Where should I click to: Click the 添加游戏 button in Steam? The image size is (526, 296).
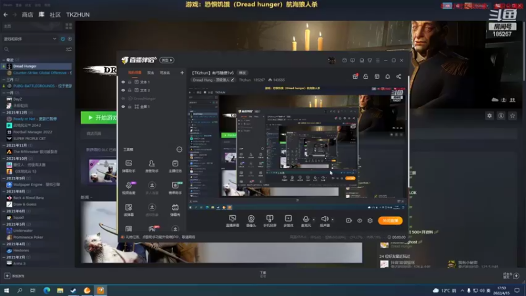(x=14, y=276)
